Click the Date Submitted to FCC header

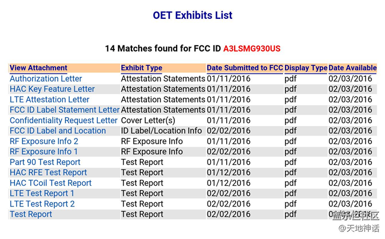[x=245, y=68]
